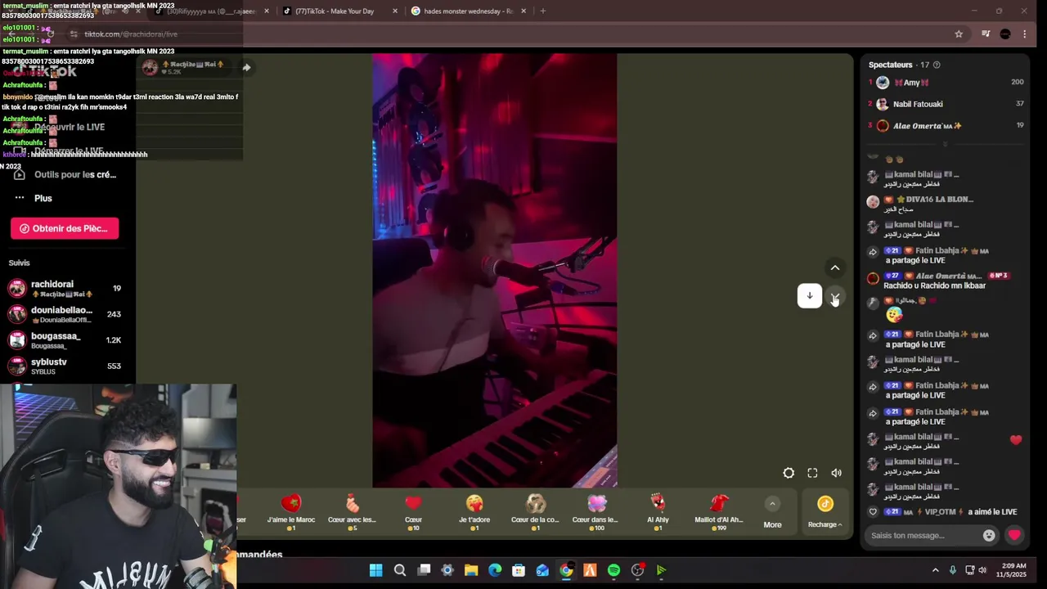Open Microsoft Store from the taskbar
Screen dimensions: 1047x589
pos(519,570)
